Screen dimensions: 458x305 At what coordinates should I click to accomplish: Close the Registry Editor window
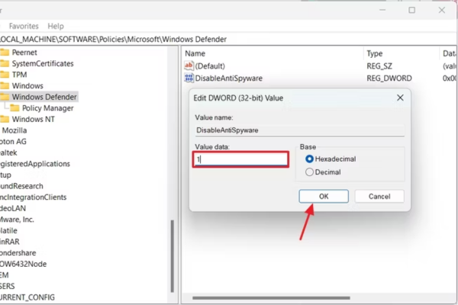coord(442,10)
